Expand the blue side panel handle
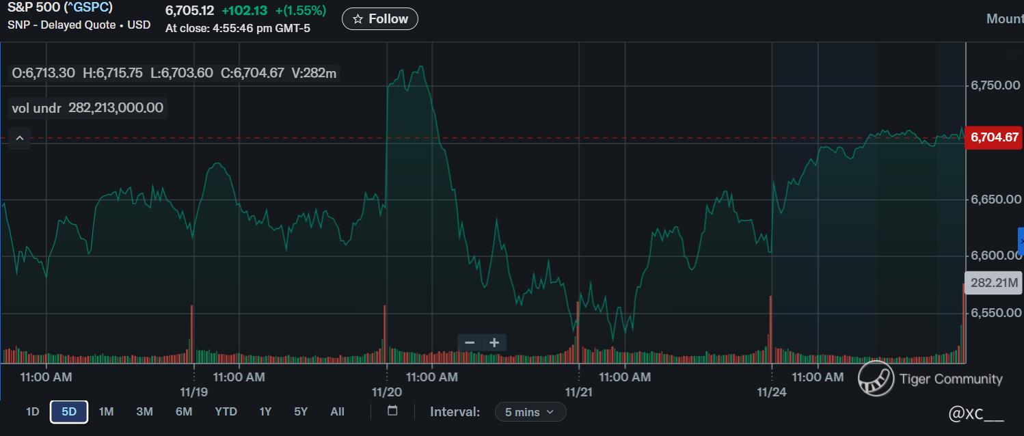Image resolution: width=1024 pixels, height=436 pixels. (1021, 242)
